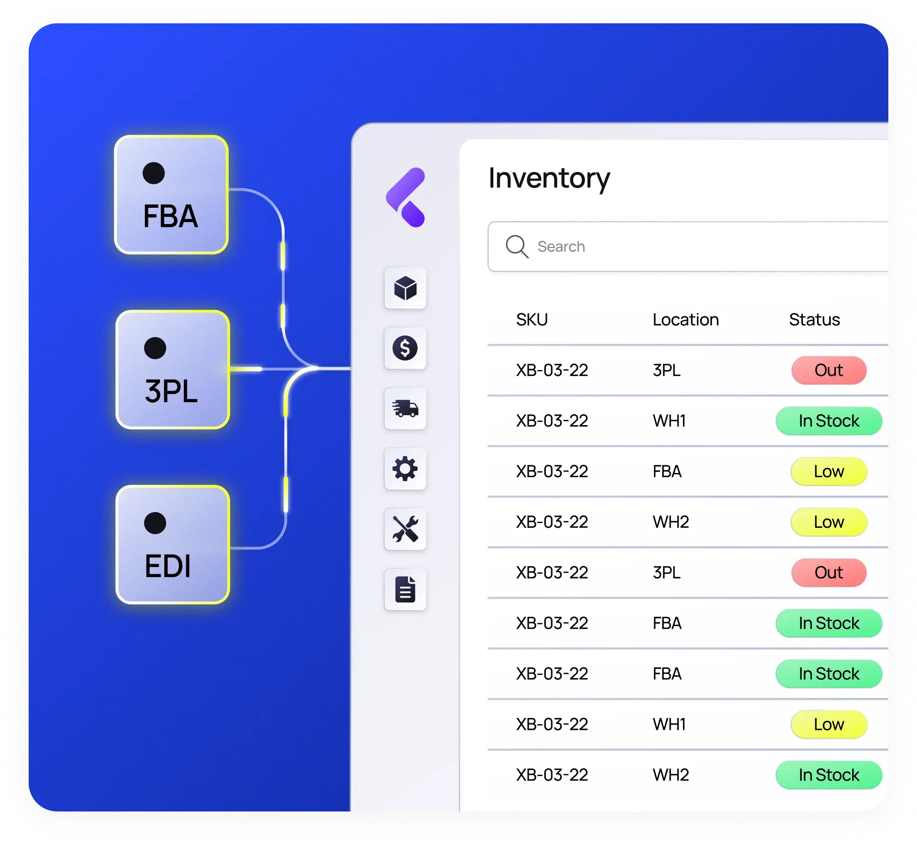This screenshot has width=917, height=846.
Task: Click the FBA location in the Low row
Action: point(667,471)
